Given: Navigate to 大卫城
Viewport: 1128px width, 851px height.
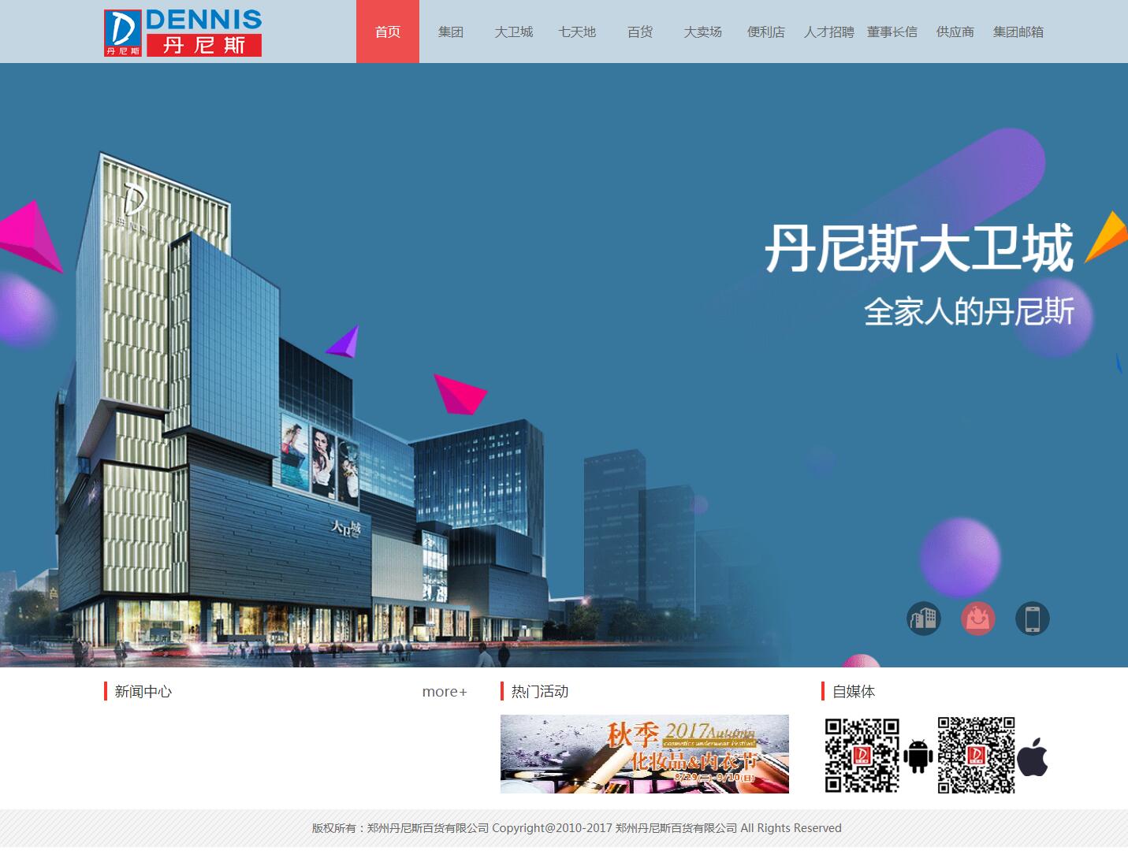Looking at the screenshot, I should click(x=514, y=32).
